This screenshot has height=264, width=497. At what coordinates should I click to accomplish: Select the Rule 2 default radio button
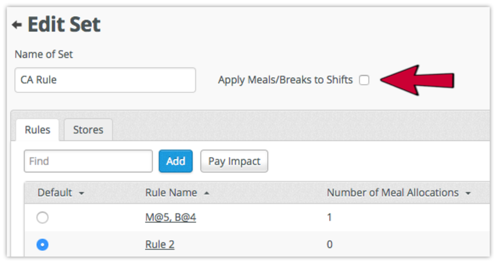click(43, 245)
